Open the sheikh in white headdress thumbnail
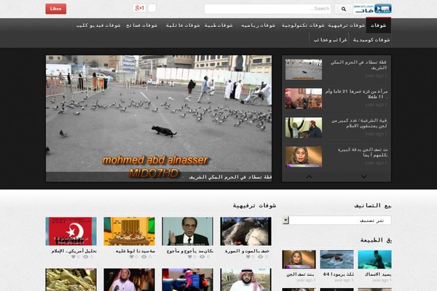This screenshot has width=437, height=291. pyautogui.click(x=130, y=280)
